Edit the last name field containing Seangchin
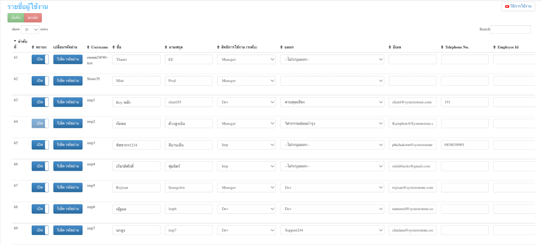The height and width of the screenshot is (245, 542). 189,188
